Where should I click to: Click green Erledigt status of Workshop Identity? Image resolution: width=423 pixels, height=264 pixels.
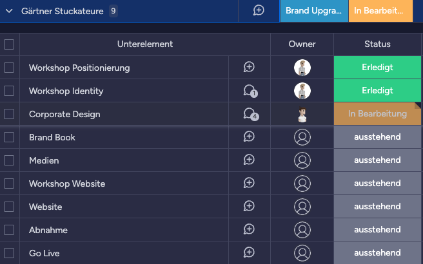[x=377, y=91]
